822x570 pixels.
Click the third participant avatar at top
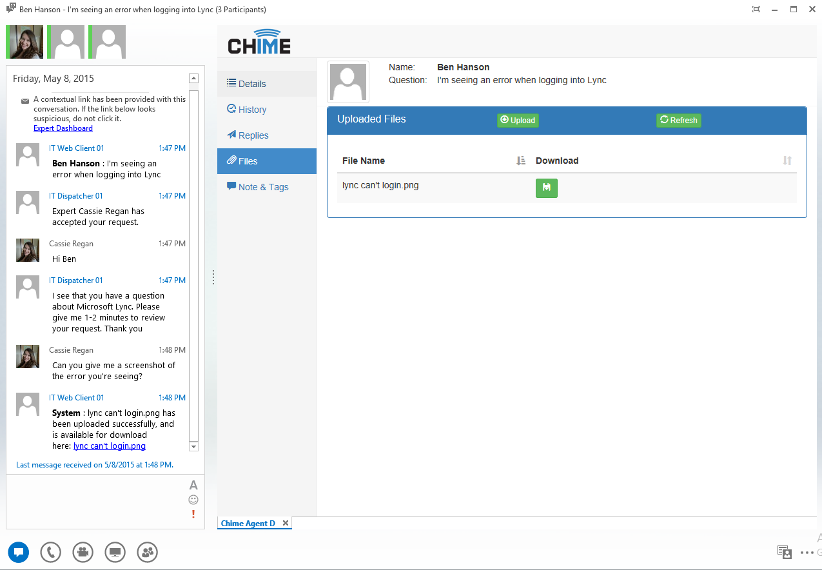click(x=107, y=42)
